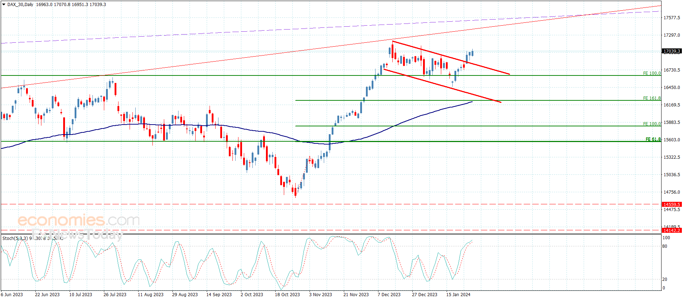
Task: Select the FE 161.8 Fibonacci level label
Action: 652,98
